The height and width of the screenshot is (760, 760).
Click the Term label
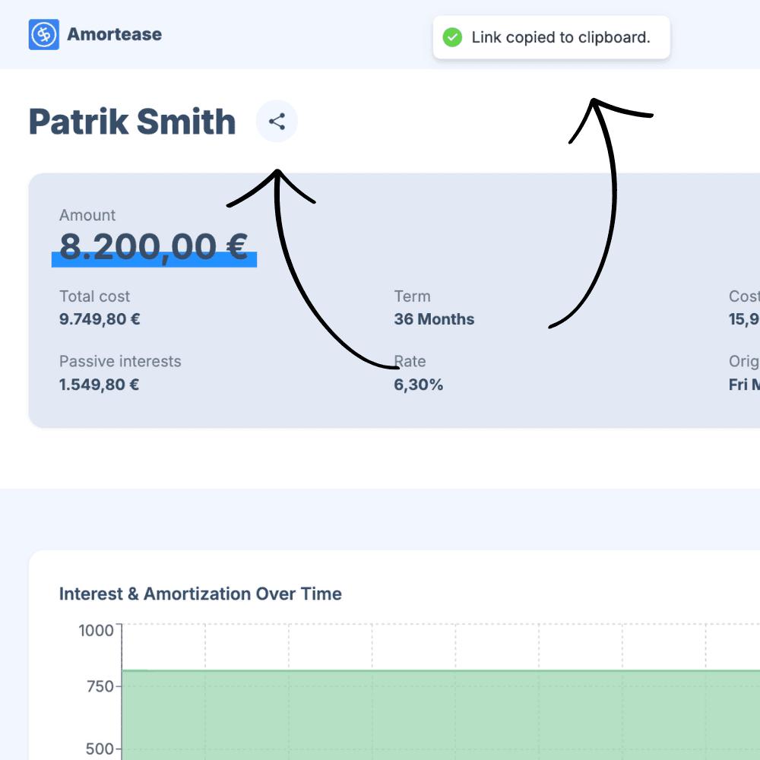[412, 296]
